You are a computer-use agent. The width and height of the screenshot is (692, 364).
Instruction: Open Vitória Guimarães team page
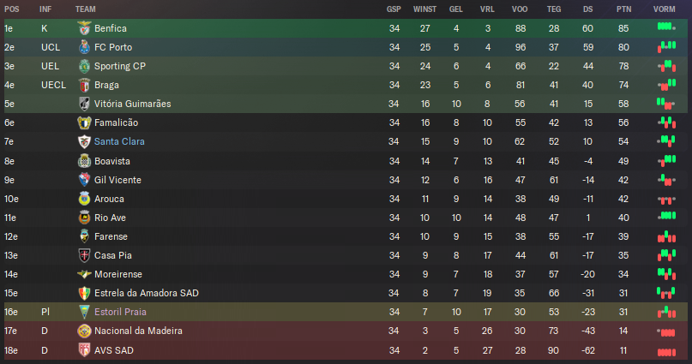(x=132, y=104)
